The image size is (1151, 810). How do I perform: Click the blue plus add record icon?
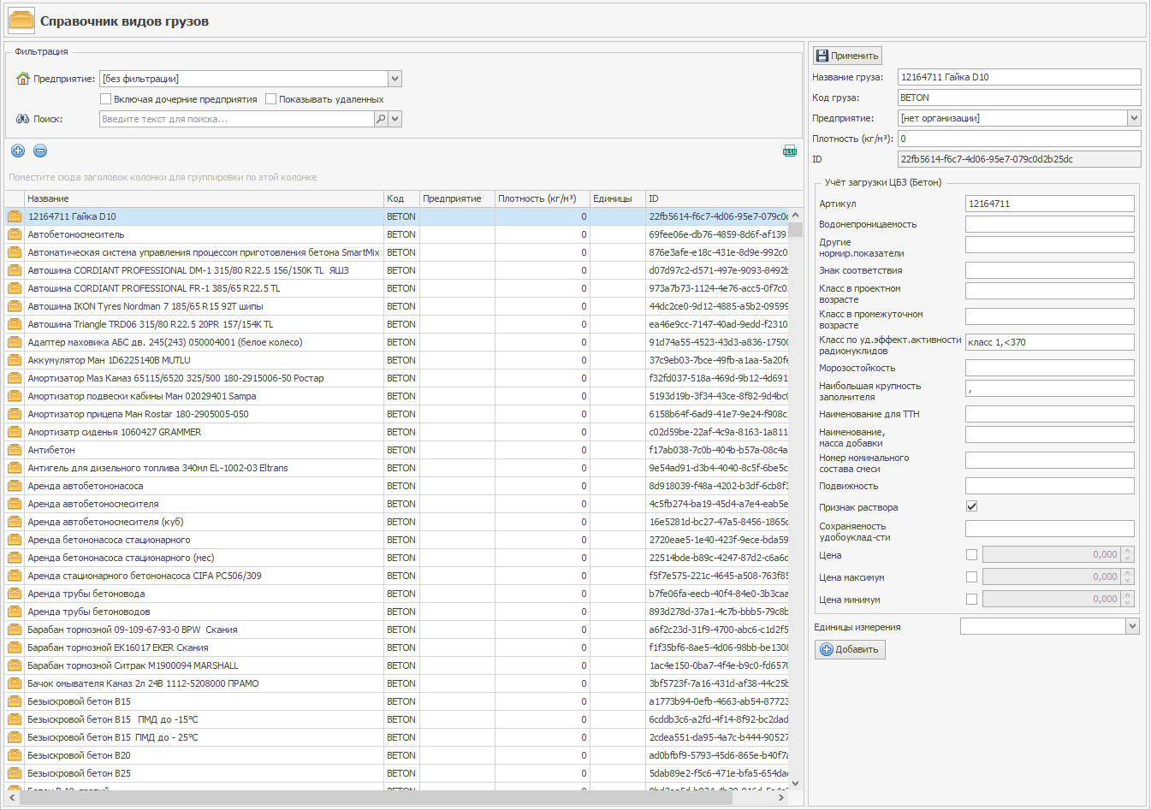coord(18,151)
